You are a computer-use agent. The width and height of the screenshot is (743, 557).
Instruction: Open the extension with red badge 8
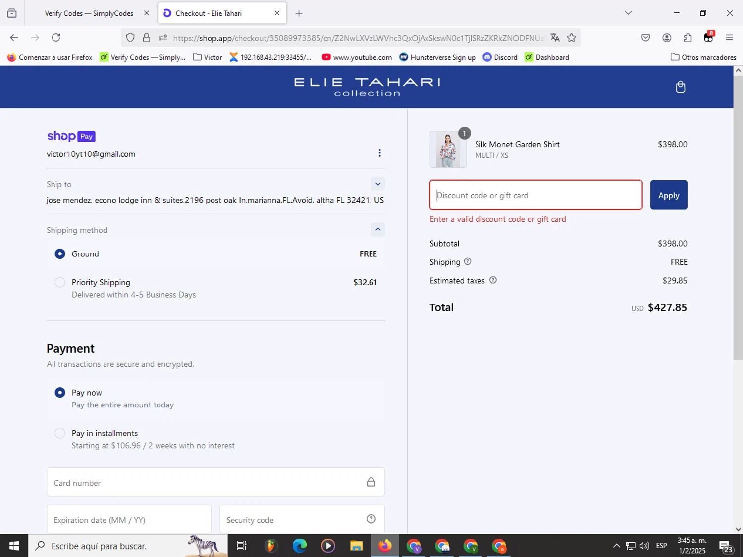[x=709, y=37]
